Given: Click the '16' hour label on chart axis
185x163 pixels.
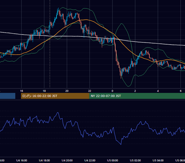Looking at the screenshot, I should point(21,91).
